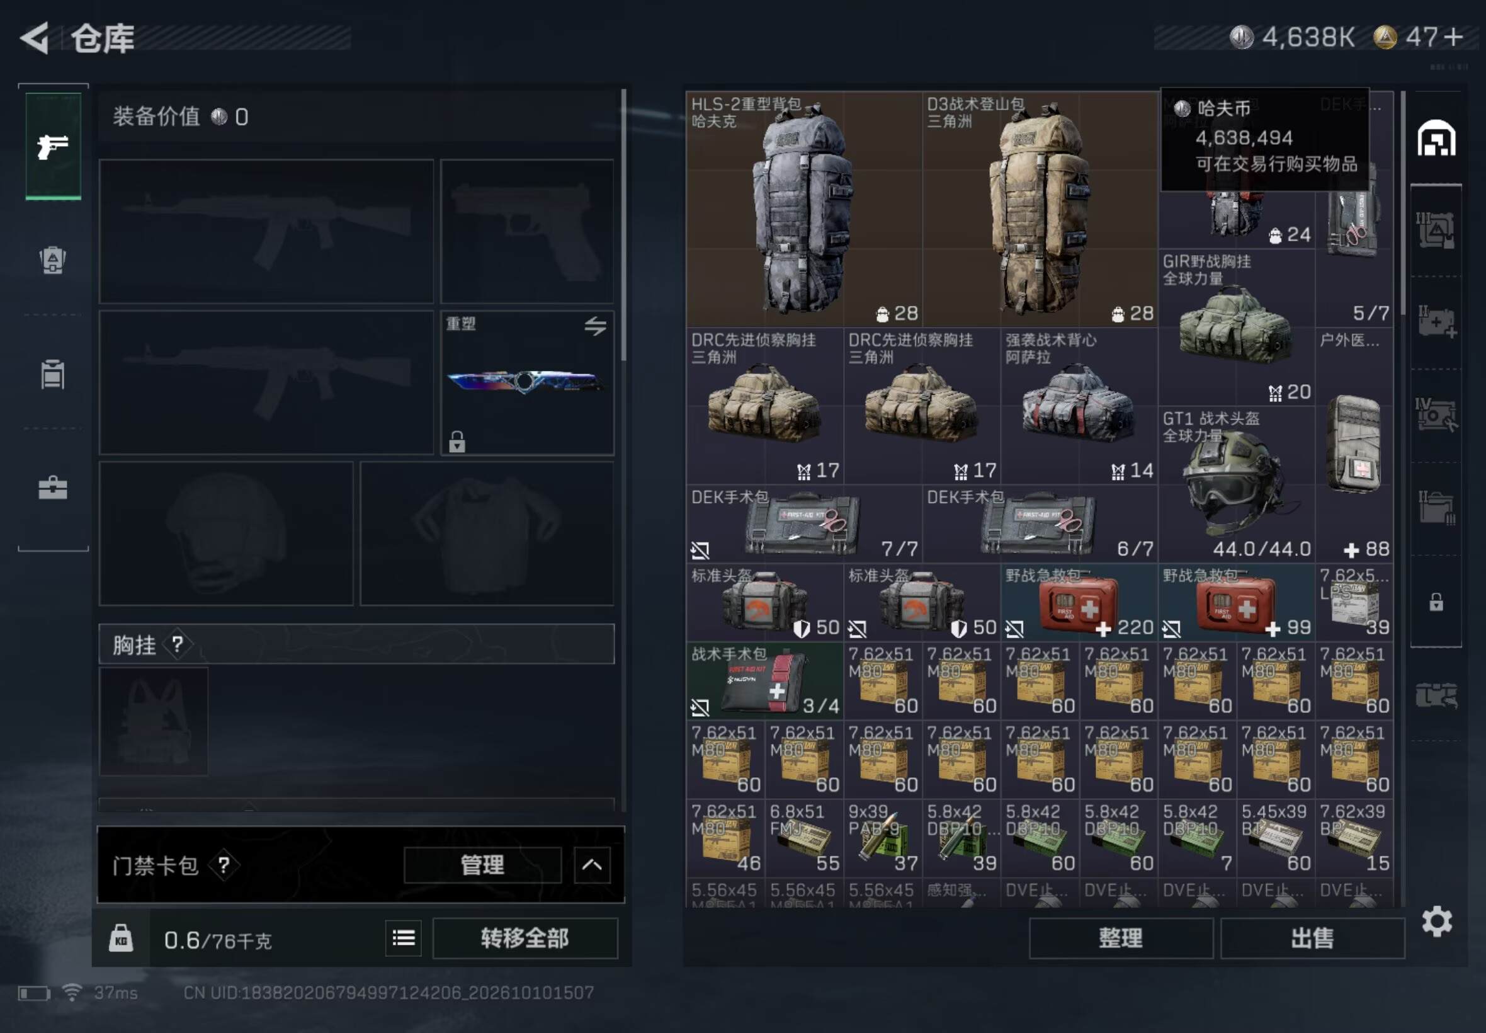Switch to the chest rig sidebar tab
The height and width of the screenshot is (1033, 1486).
coord(53,374)
